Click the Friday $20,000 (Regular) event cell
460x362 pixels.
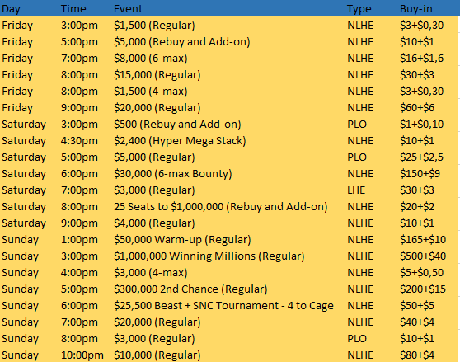(157, 108)
